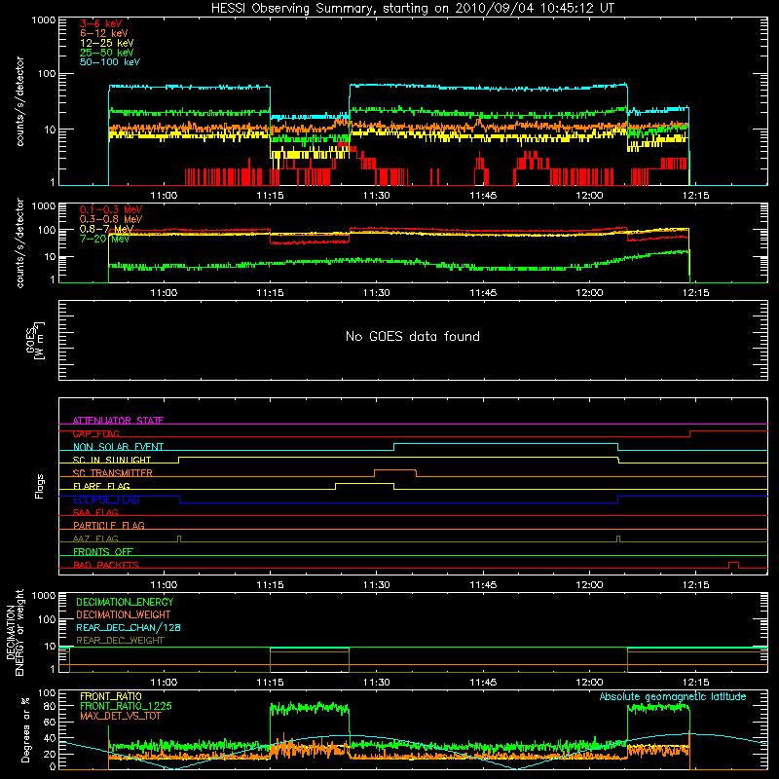Click the BAD_PACKETS flag label
The image size is (779, 779).
[106, 565]
